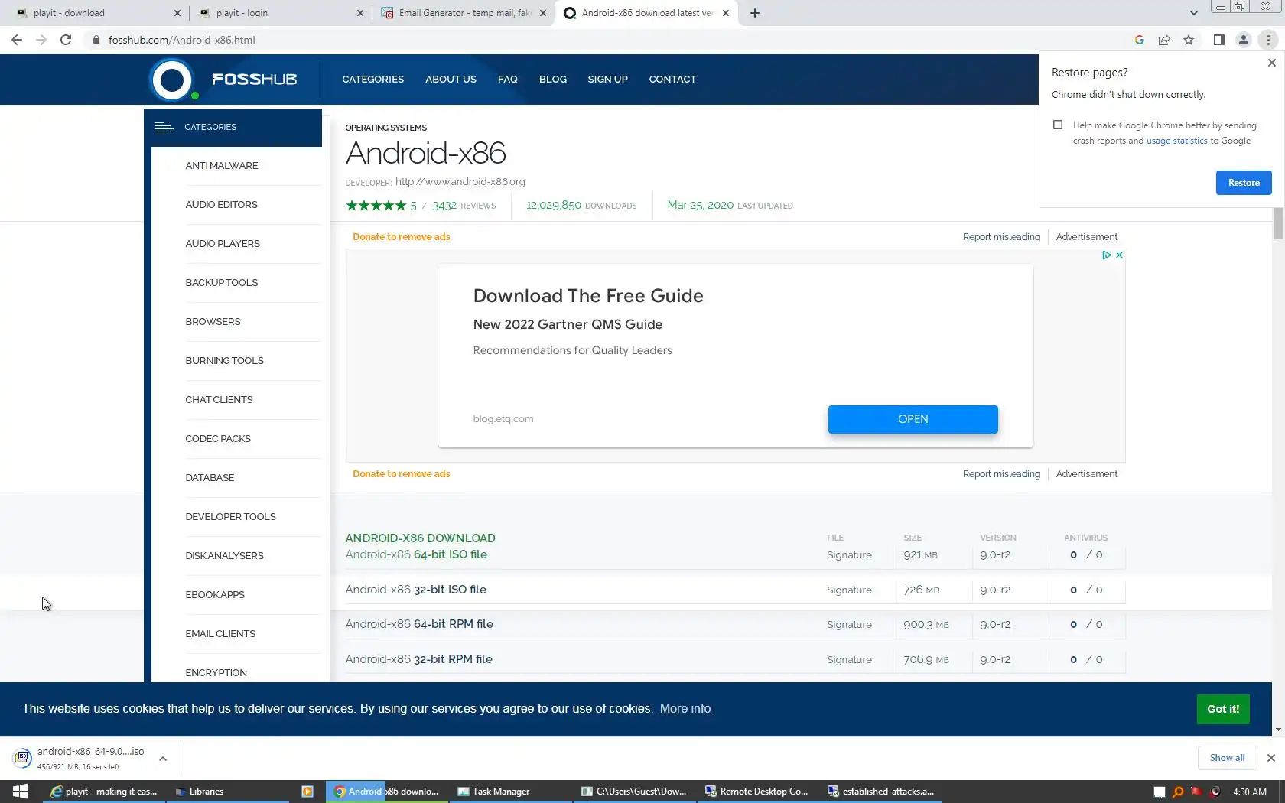Click the Google icon in the address bar
1285x803 pixels.
pyautogui.click(x=1140, y=40)
